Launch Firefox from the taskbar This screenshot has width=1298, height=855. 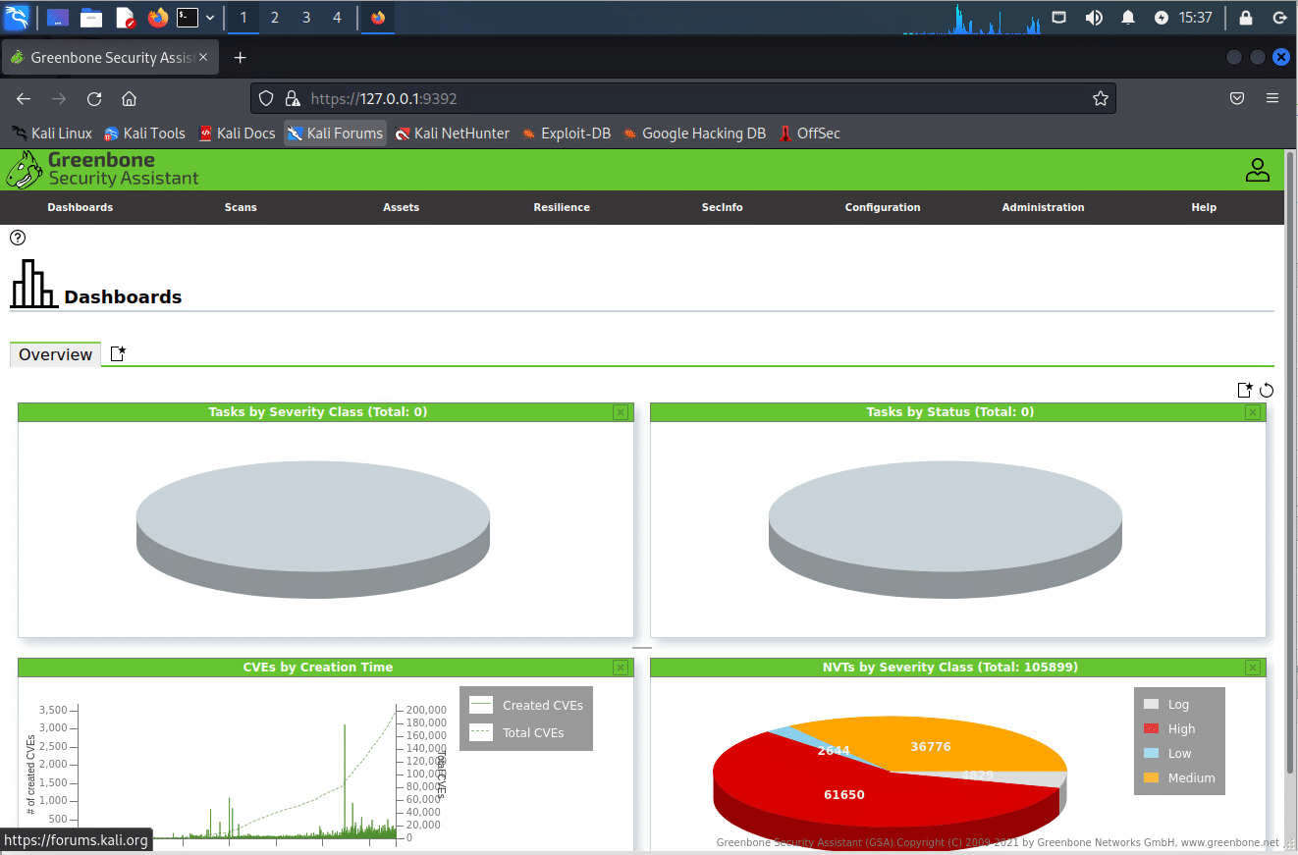pyautogui.click(x=157, y=18)
